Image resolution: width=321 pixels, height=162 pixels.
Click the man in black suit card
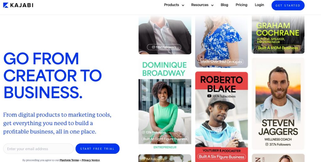[x=165, y=35]
